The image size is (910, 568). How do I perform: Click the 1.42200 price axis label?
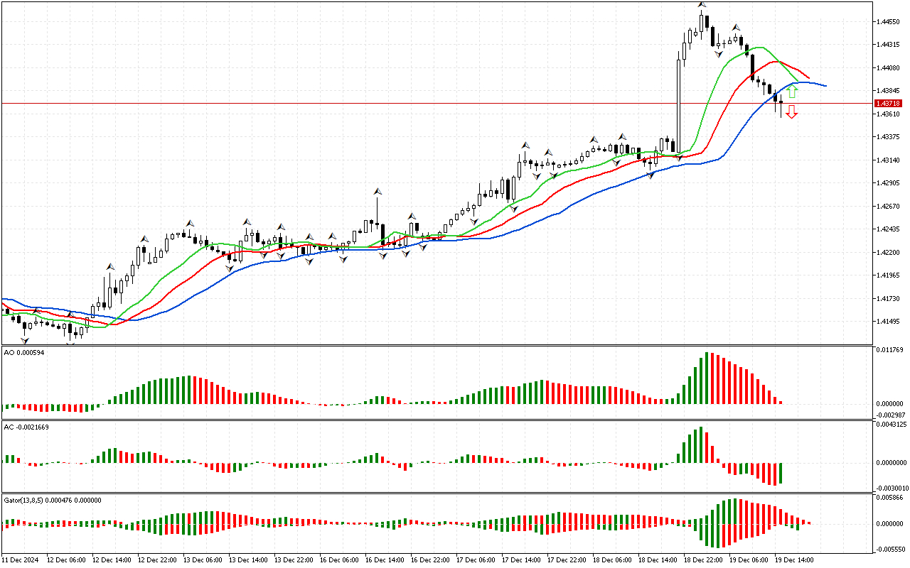(889, 253)
